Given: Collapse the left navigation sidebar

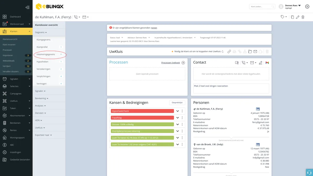Looking at the screenshot, I should (27, 7).
